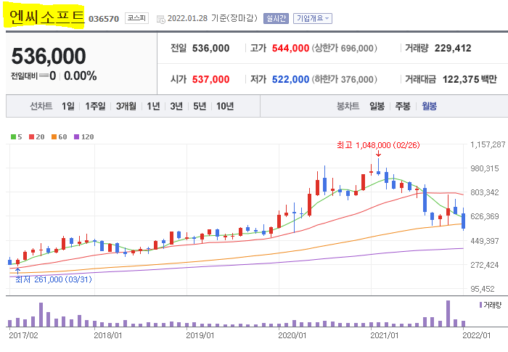Image resolution: width=508 pixels, height=352 pixels.
Task: Click the 거래대금 value 122,375 백만
Action: pyautogui.click(x=470, y=79)
